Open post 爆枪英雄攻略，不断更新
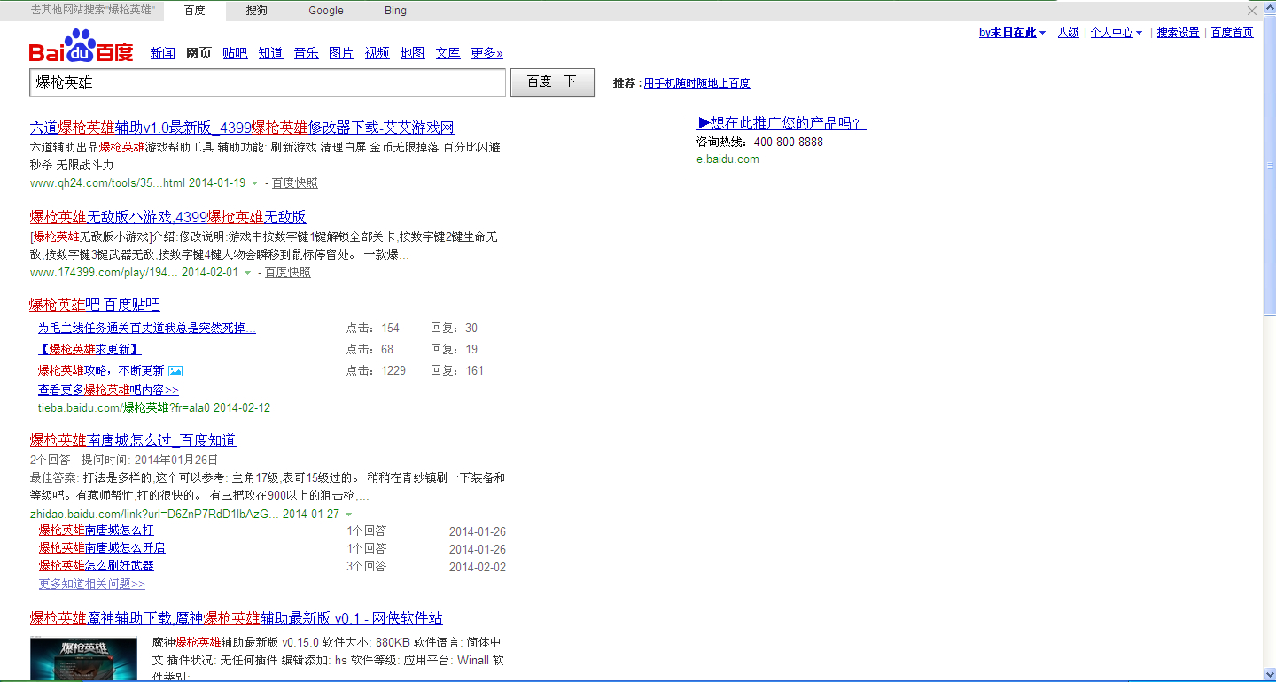 (101, 371)
